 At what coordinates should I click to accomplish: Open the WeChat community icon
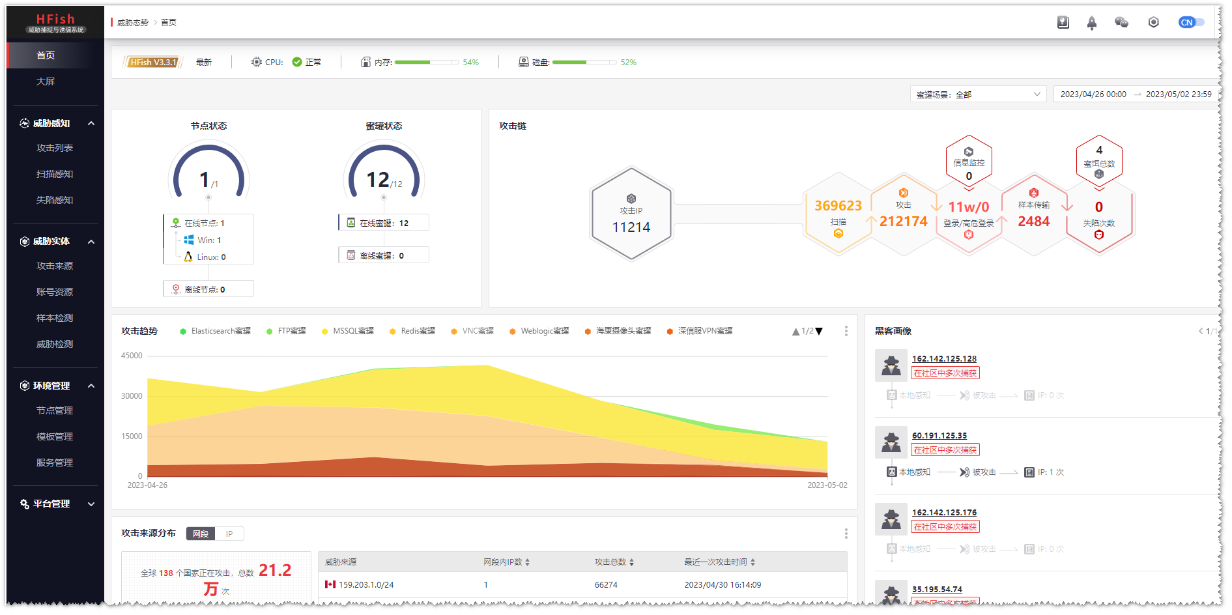tap(1121, 23)
